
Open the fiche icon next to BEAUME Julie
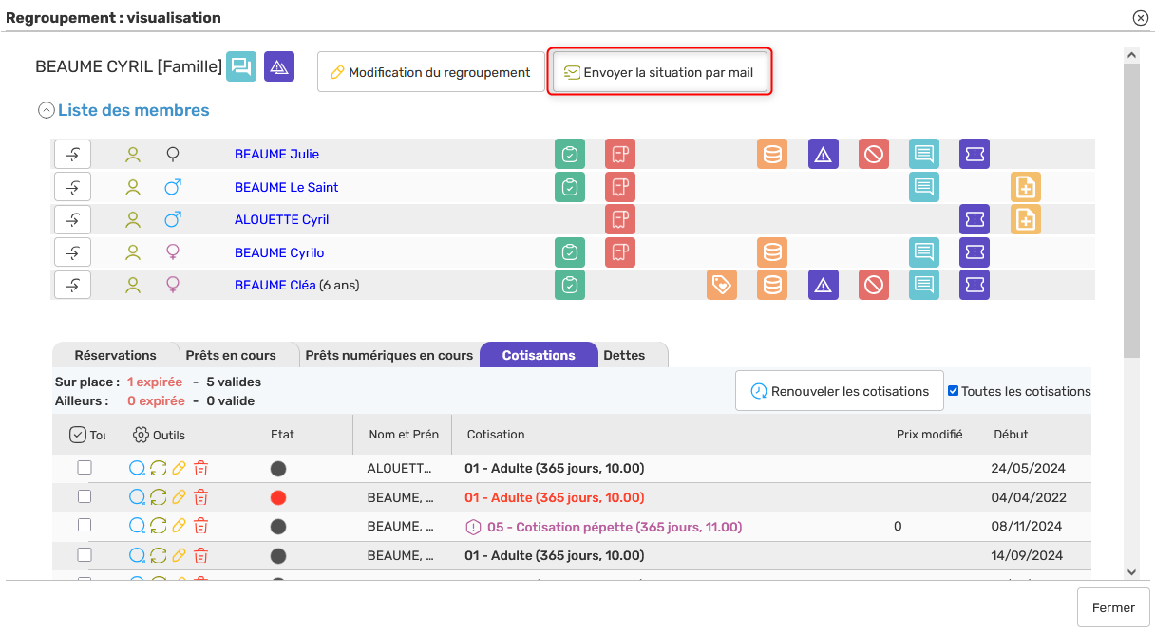tap(570, 153)
